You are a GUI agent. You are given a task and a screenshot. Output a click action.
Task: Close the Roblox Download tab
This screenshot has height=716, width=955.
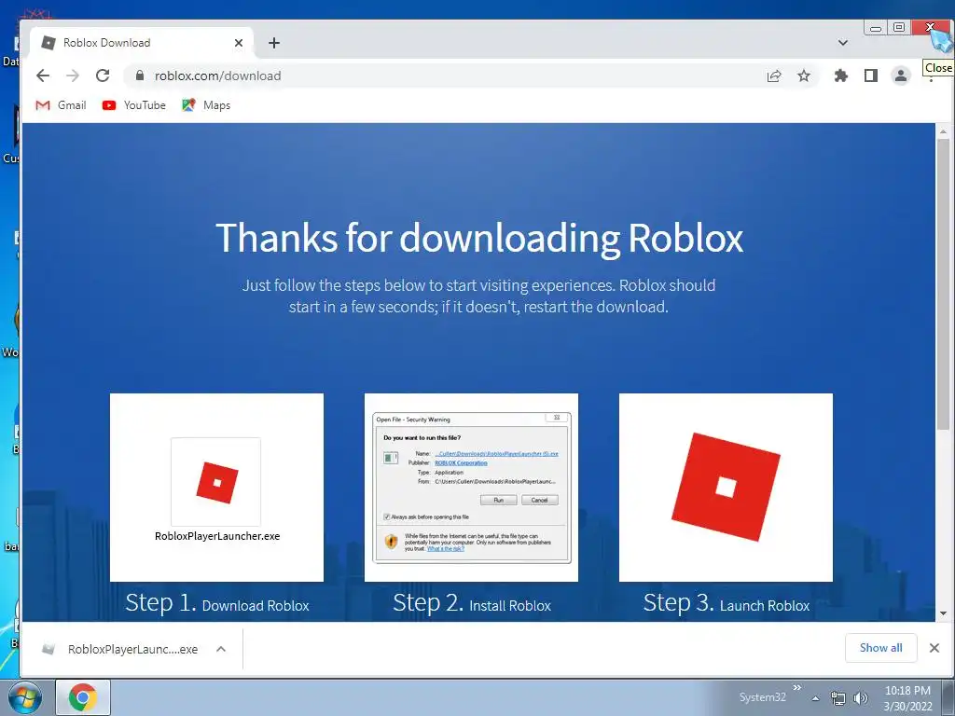coord(238,43)
